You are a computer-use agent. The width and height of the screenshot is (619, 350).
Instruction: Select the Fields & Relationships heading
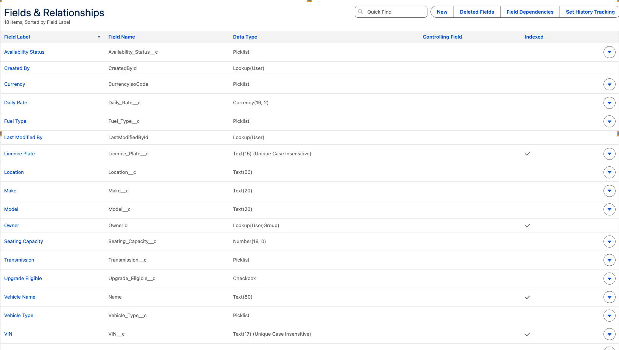tap(54, 12)
